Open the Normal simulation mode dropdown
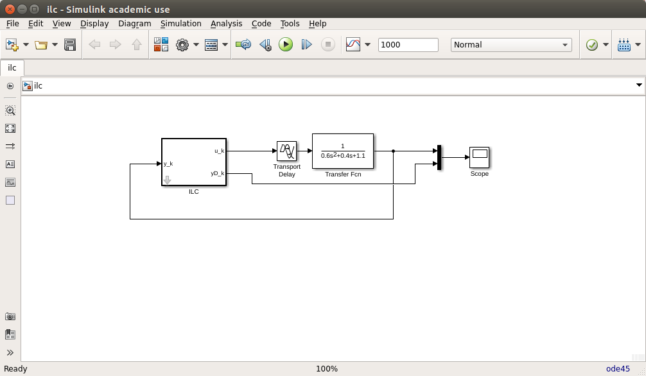646x376 pixels. pyautogui.click(x=511, y=44)
